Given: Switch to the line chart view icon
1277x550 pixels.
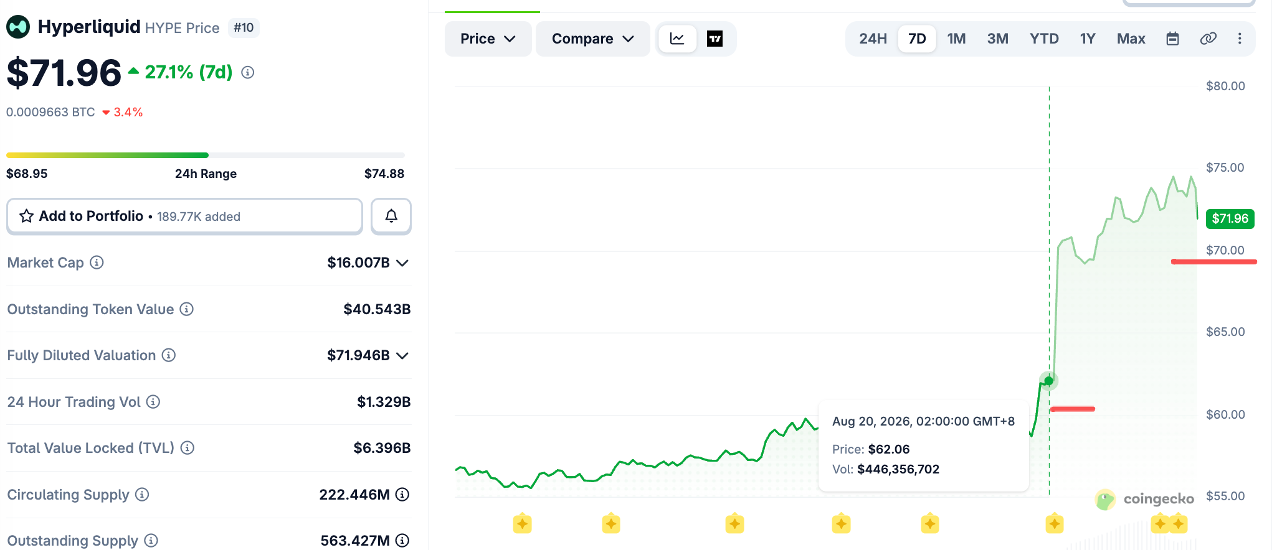Looking at the screenshot, I should tap(677, 39).
